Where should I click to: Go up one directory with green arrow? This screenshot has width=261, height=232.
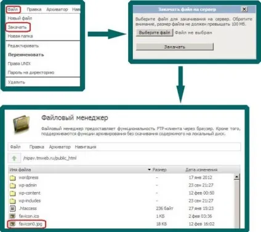coord(14,158)
